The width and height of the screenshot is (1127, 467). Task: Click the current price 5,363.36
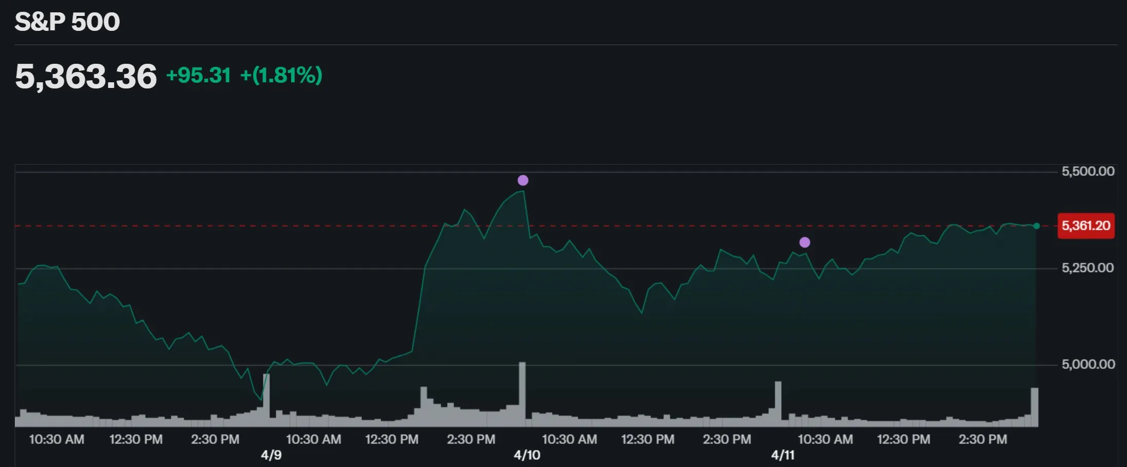(x=85, y=76)
